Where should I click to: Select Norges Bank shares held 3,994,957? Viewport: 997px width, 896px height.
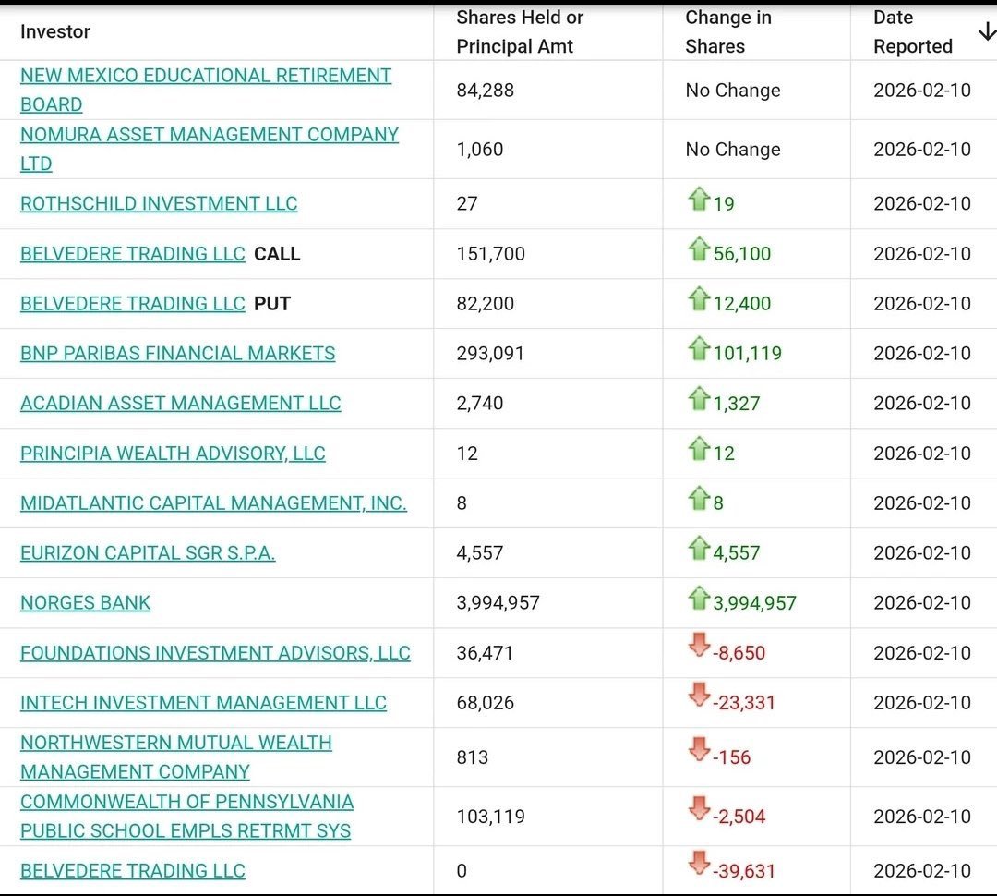pos(498,602)
